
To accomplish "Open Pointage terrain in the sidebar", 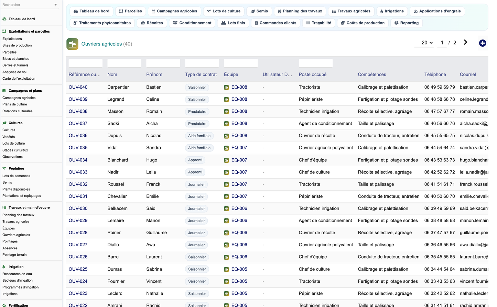I will click(14, 255).
